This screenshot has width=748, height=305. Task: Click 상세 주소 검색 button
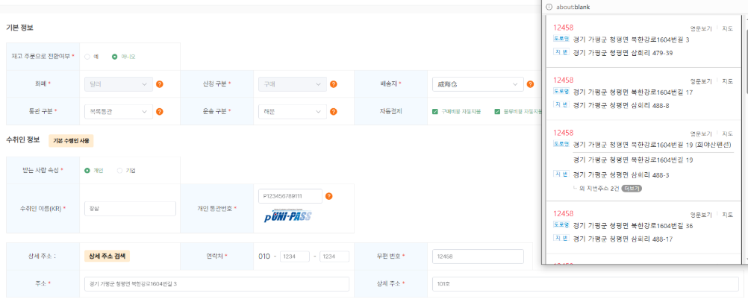tap(107, 256)
